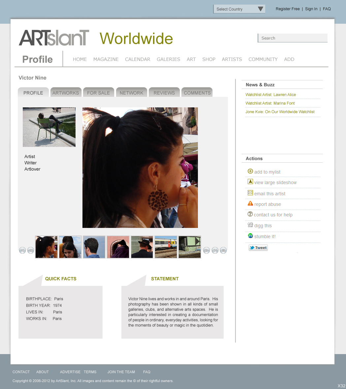This screenshot has width=346, height=389.
Task: Select MAGAZINE in the navigation menu
Action: tap(106, 59)
